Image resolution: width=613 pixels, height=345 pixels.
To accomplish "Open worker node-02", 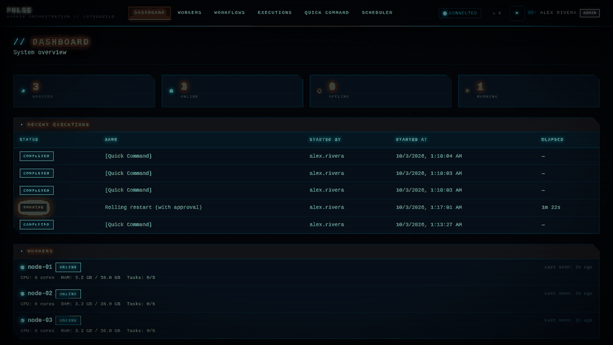I will pos(40,293).
